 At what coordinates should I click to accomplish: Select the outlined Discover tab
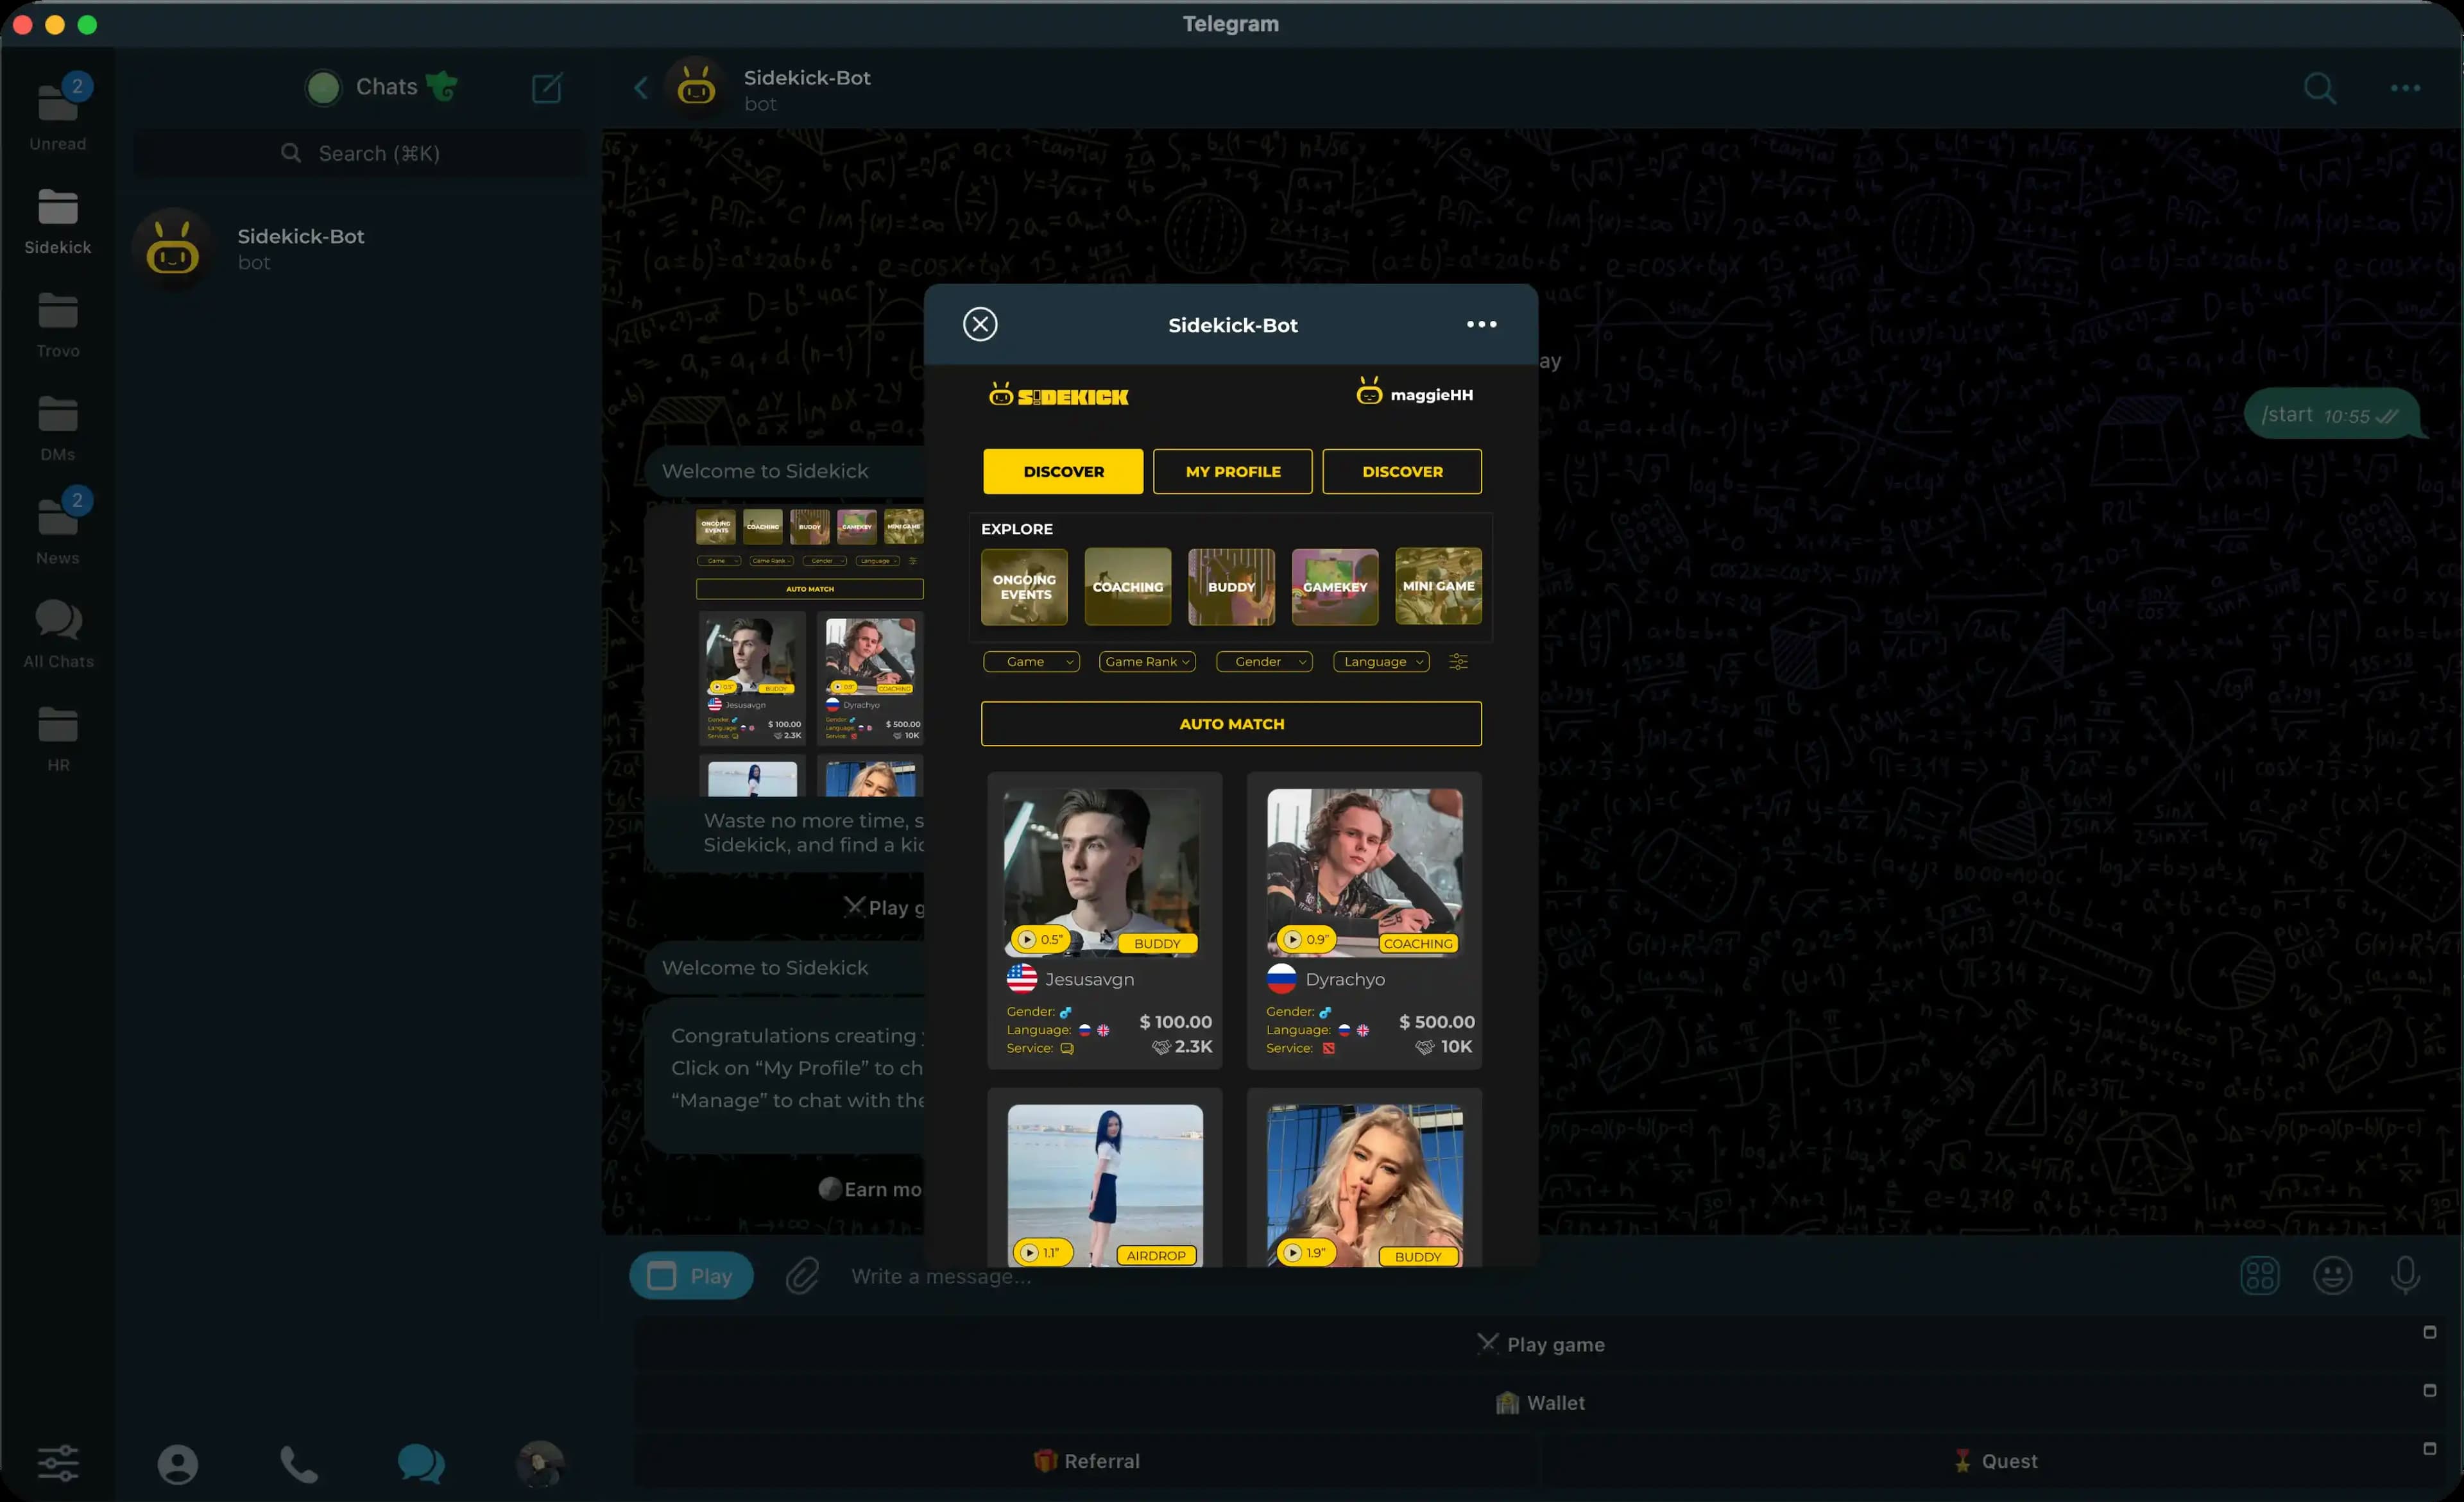[1402, 471]
